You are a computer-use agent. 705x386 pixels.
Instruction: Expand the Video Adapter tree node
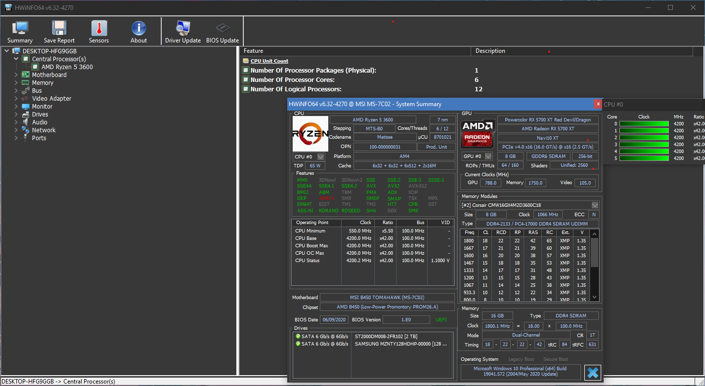[x=16, y=98]
